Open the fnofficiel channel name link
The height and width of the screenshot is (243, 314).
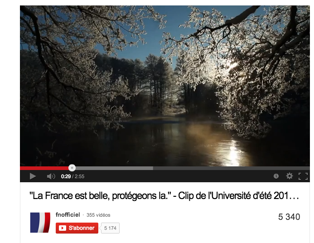[x=68, y=215]
